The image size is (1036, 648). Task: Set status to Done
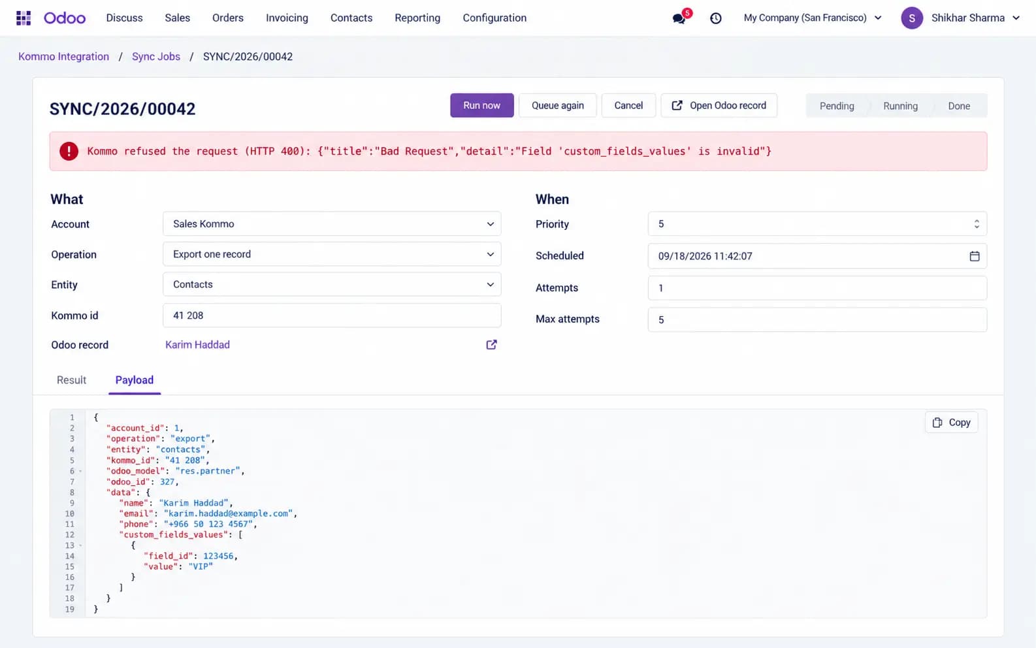(959, 106)
